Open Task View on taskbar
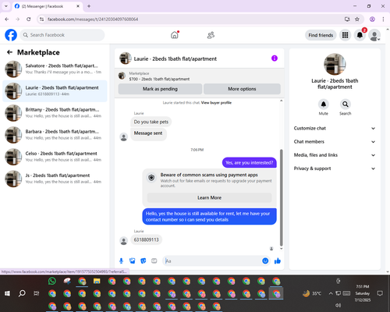 point(37,293)
